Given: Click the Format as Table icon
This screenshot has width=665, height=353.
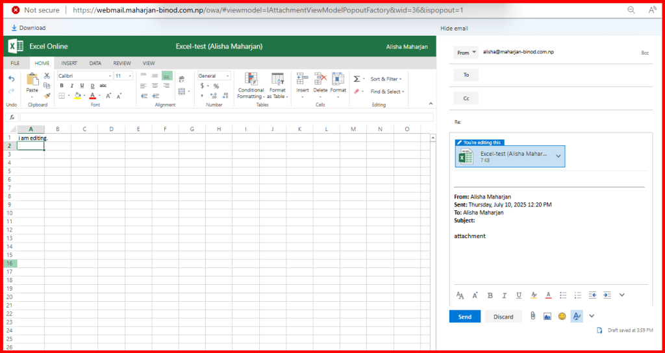Looking at the screenshot, I should point(277,80).
